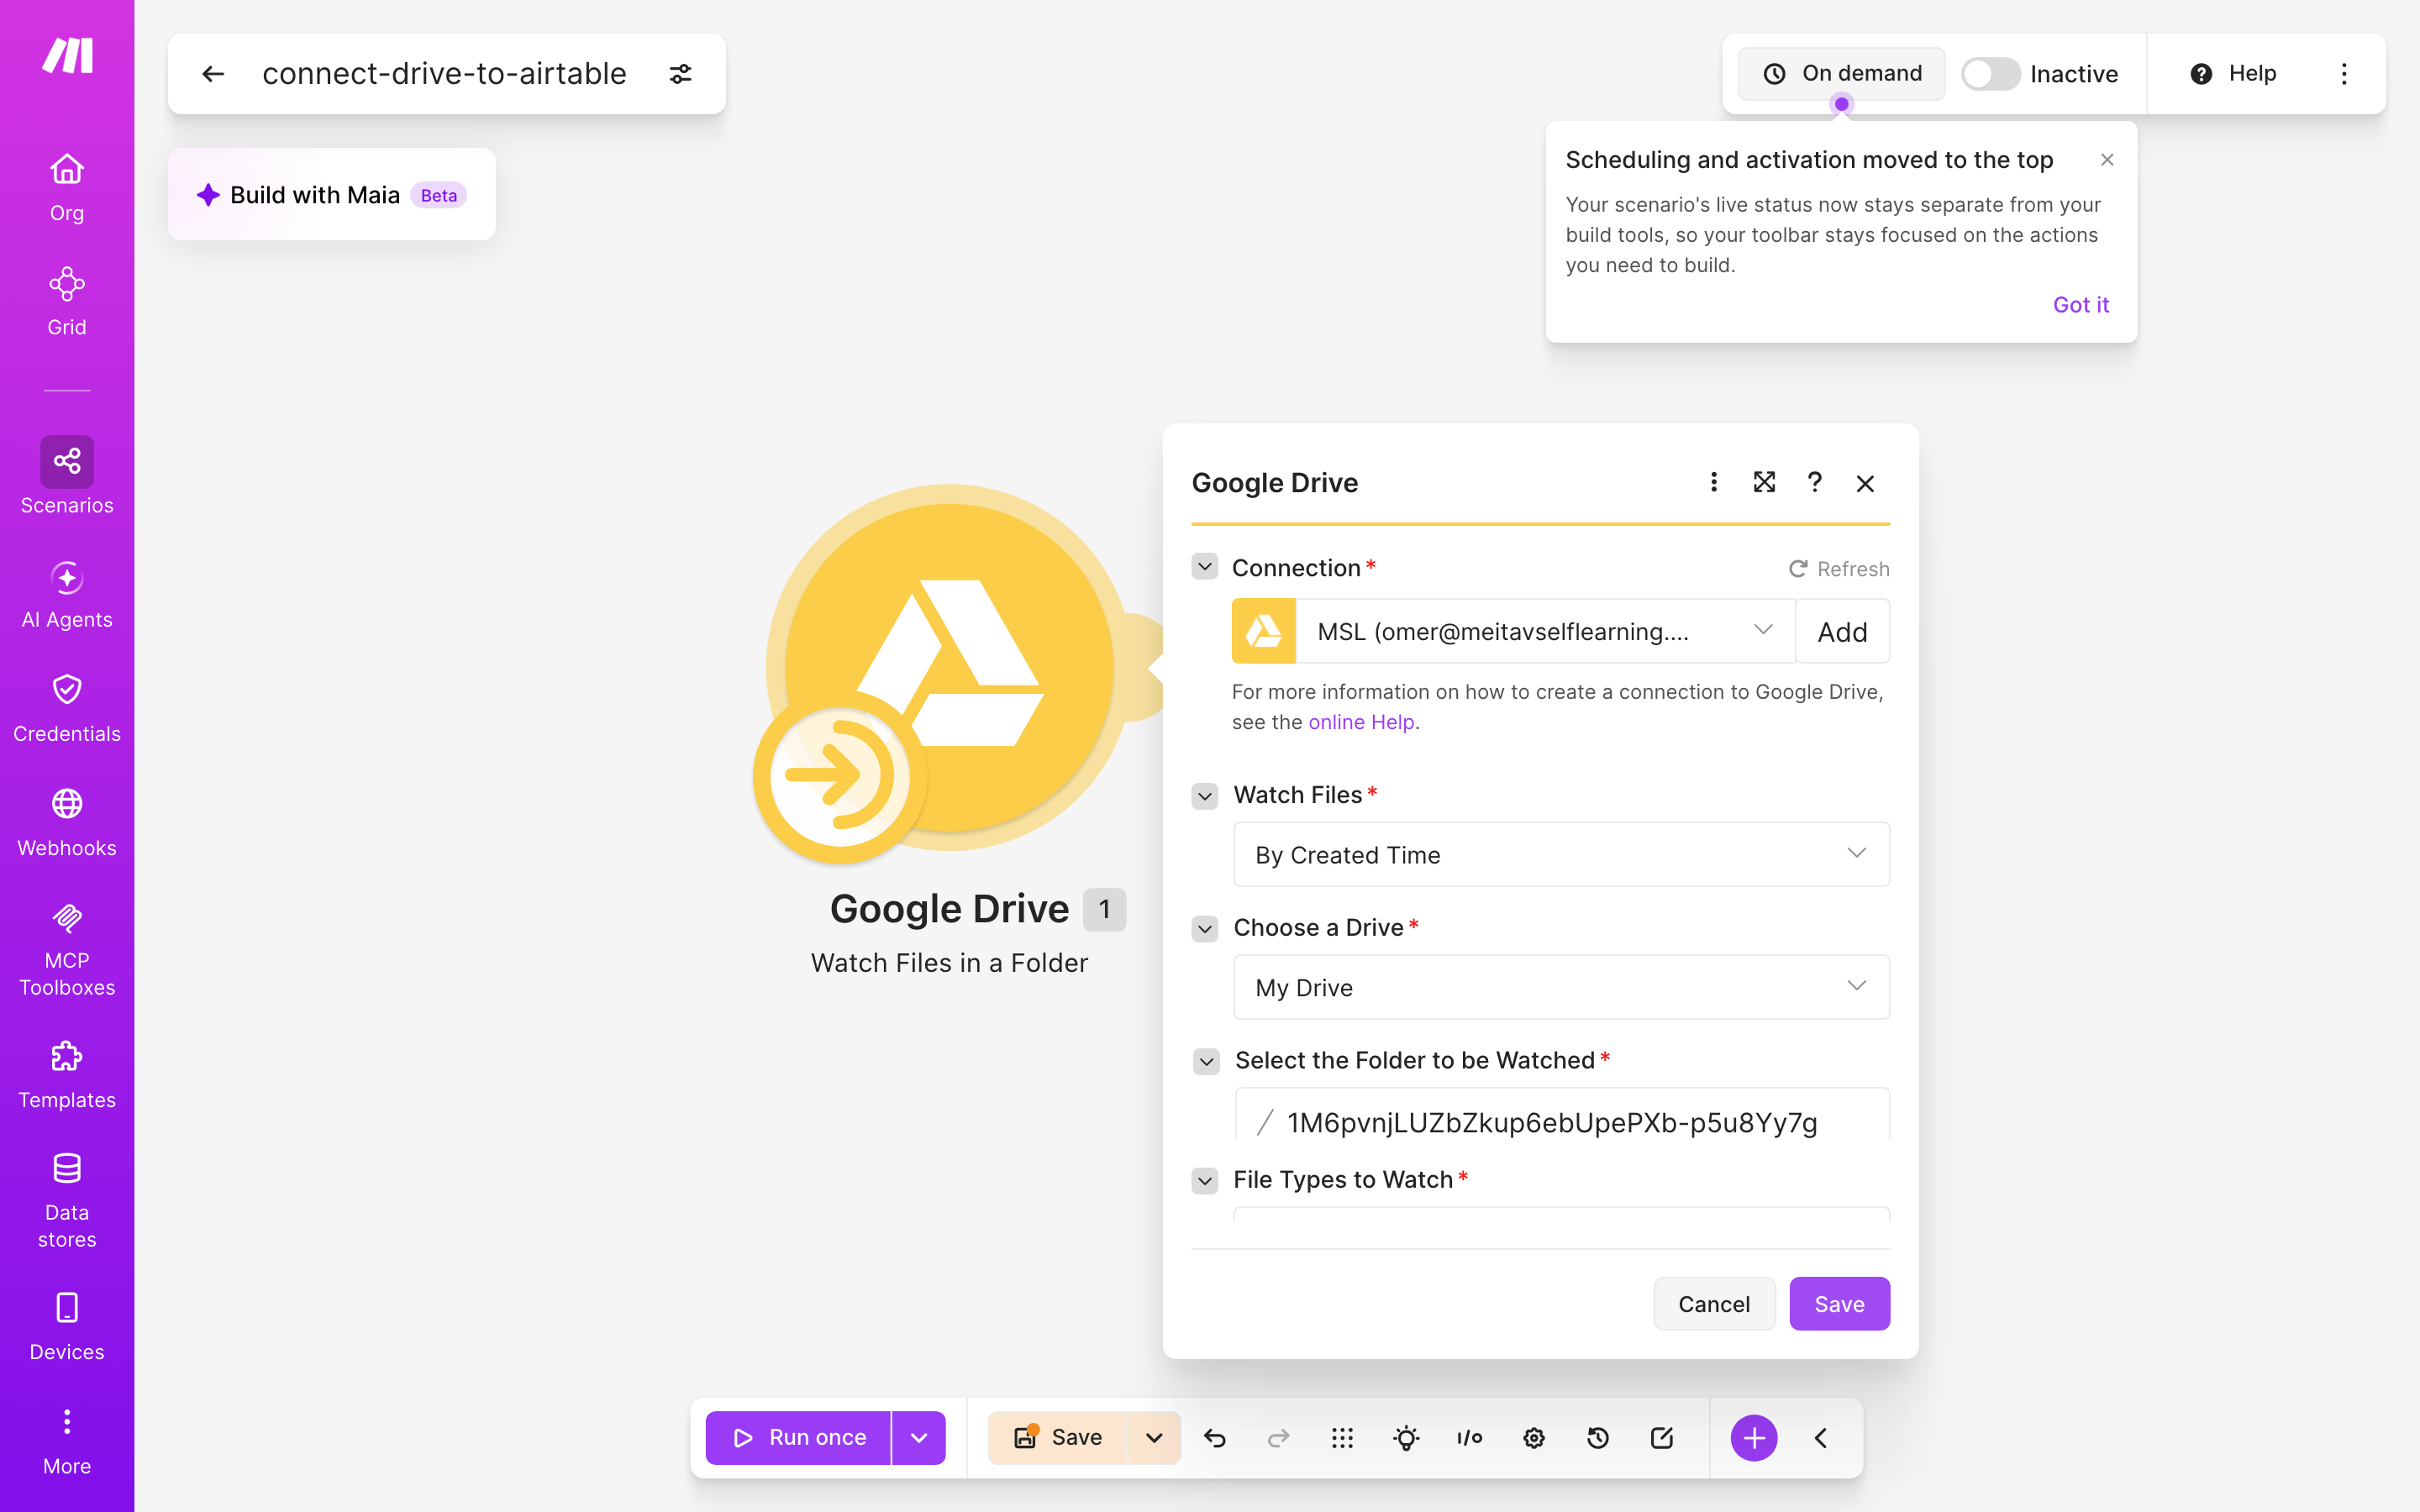
Task: Click the explain flow lightbulb icon
Action: (x=1406, y=1438)
